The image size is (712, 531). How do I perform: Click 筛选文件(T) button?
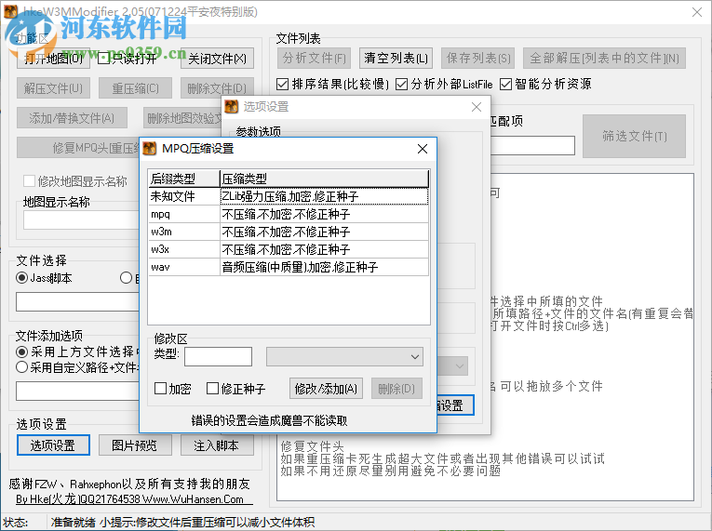tap(635, 136)
